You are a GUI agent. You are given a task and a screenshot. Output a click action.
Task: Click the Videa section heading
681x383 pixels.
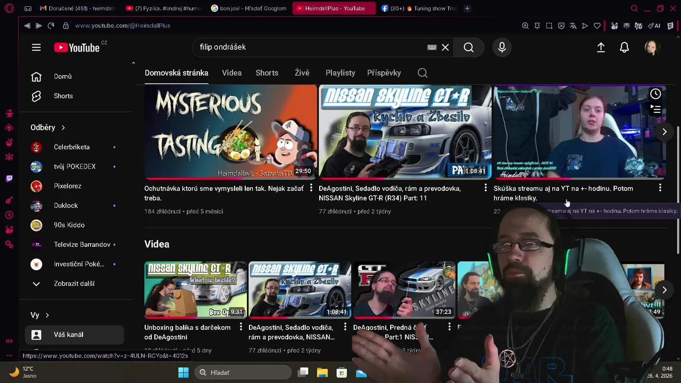coord(157,244)
